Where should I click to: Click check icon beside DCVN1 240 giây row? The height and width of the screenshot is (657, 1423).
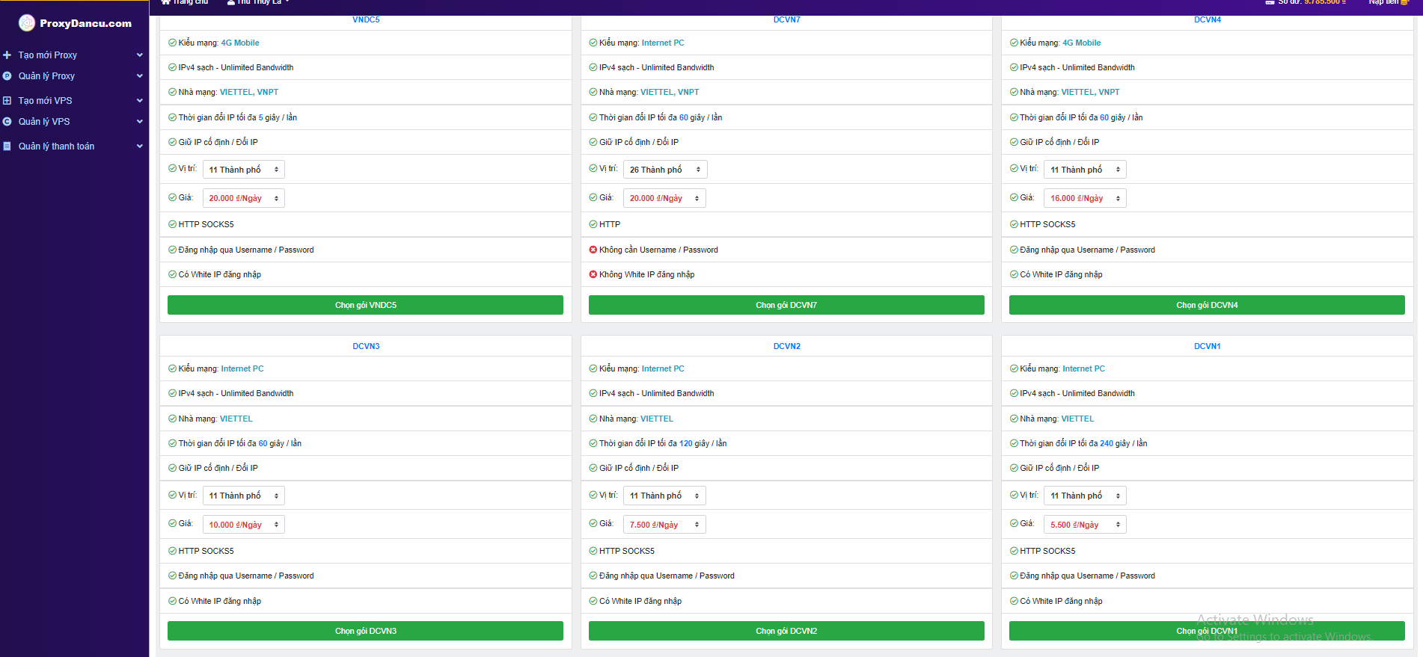(1014, 443)
